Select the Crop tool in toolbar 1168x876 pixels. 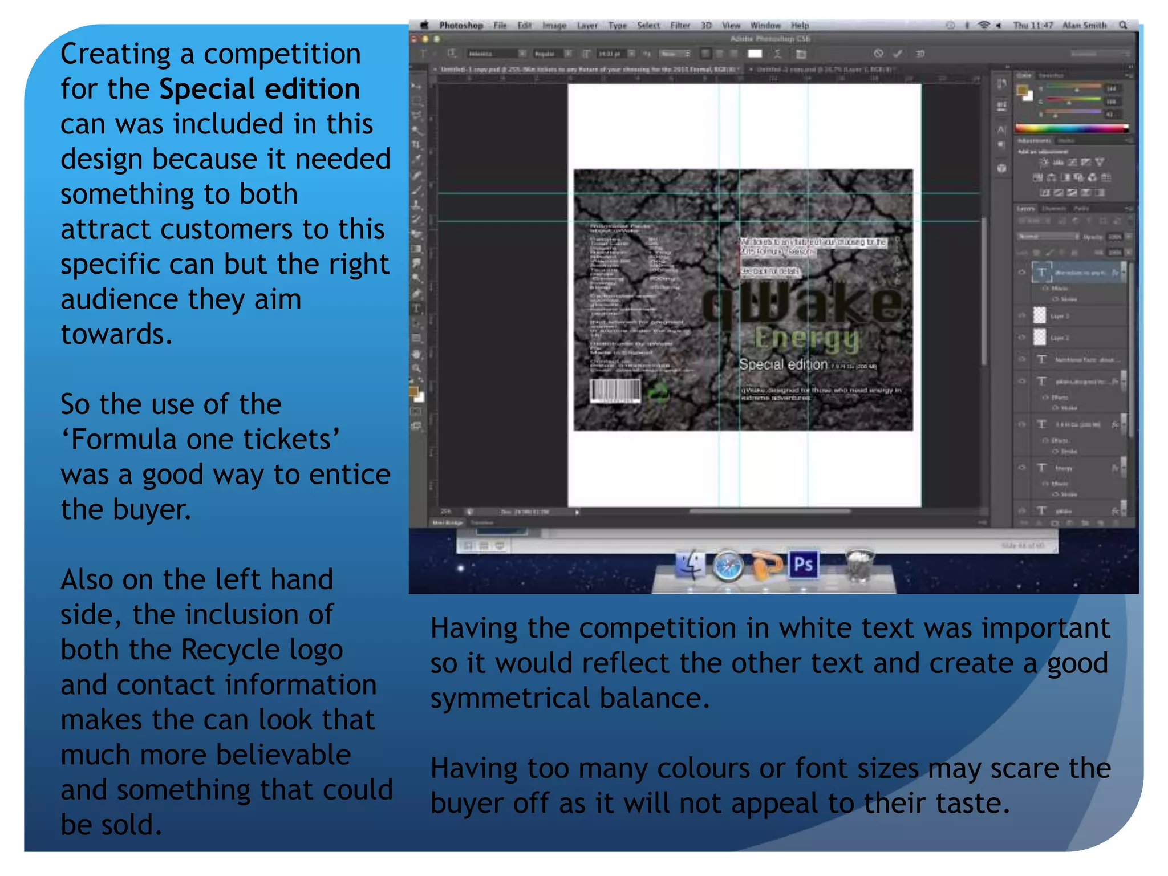417,145
